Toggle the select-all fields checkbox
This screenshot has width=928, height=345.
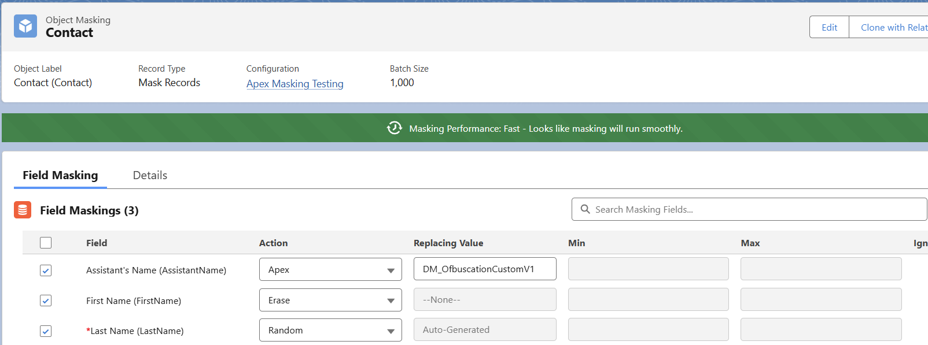click(x=46, y=243)
